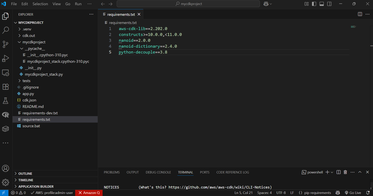Toggle the secondary sidebar visibility

tap(329, 4)
